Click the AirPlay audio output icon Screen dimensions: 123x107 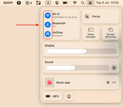(x=114, y=68)
